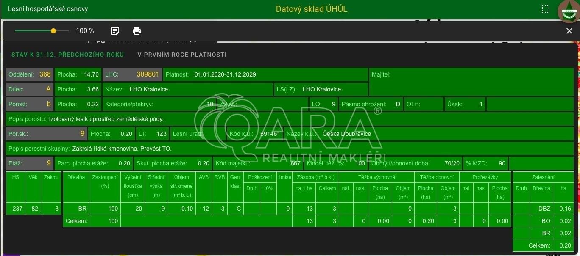Click Lesní hospodářské osnovy heading

pos(48,9)
